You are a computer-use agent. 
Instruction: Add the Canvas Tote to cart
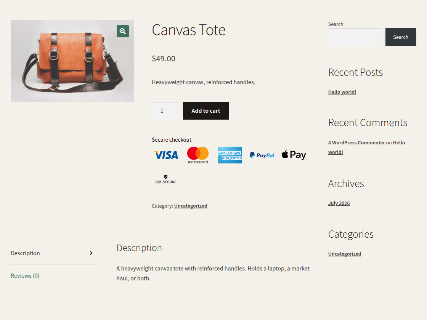pyautogui.click(x=206, y=111)
